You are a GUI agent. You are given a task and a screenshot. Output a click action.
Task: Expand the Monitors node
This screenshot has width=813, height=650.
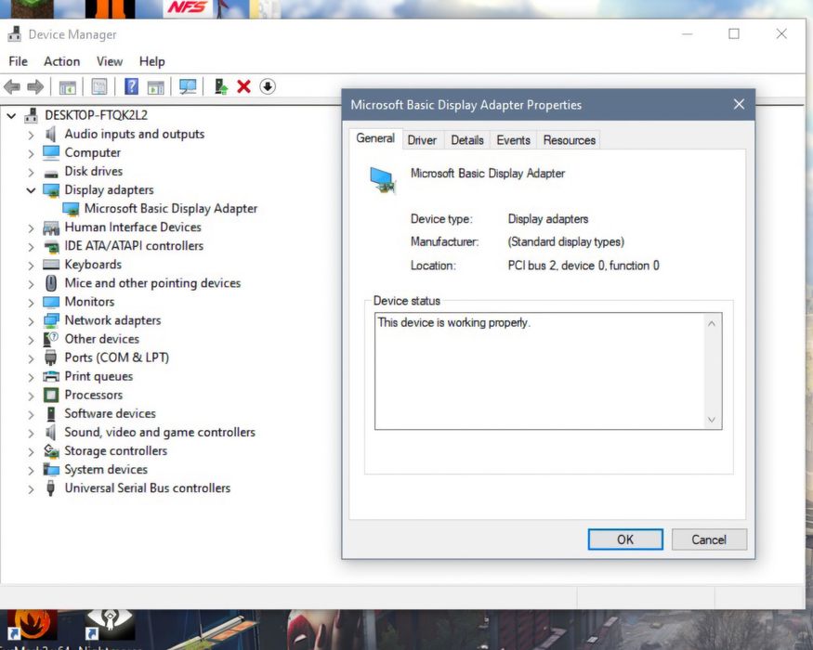31,303
